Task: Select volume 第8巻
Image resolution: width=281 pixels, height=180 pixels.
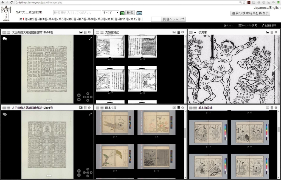Action: [92, 19]
